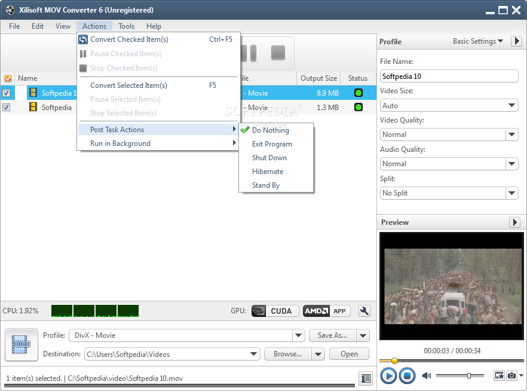The width and height of the screenshot is (527, 391).
Task: Open the Tools menu
Action: coord(127,26)
